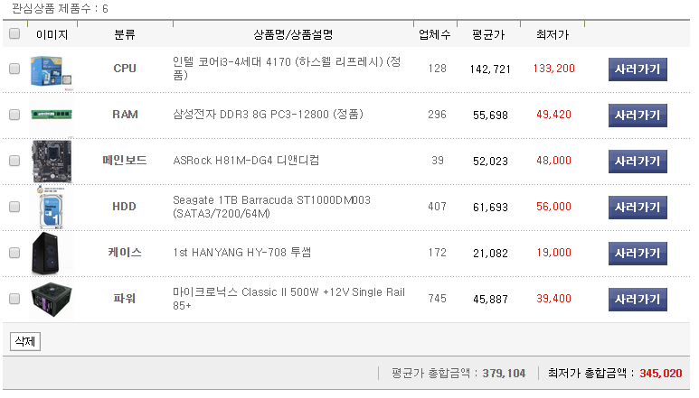
Task: Click the Samsung DDR3 RAM stick image
Action: [x=52, y=116]
